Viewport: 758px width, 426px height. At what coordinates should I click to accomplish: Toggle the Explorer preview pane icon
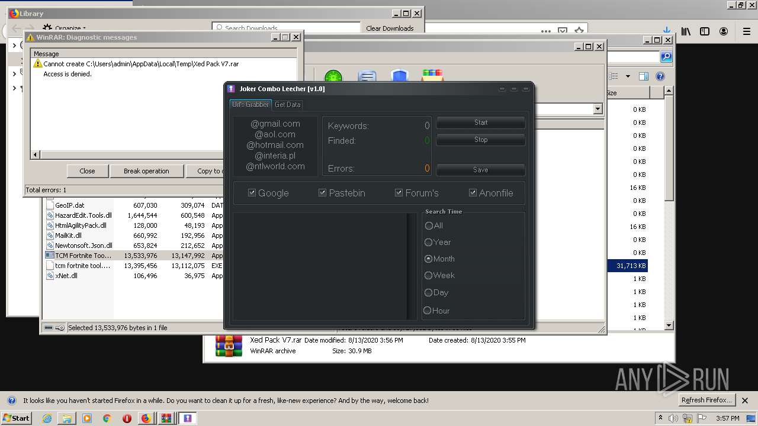click(644, 76)
